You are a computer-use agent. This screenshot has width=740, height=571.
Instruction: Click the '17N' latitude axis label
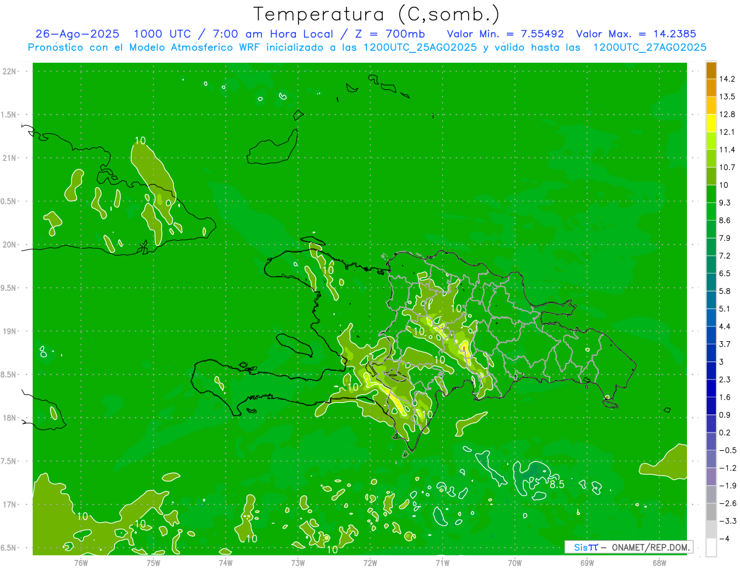10,504
